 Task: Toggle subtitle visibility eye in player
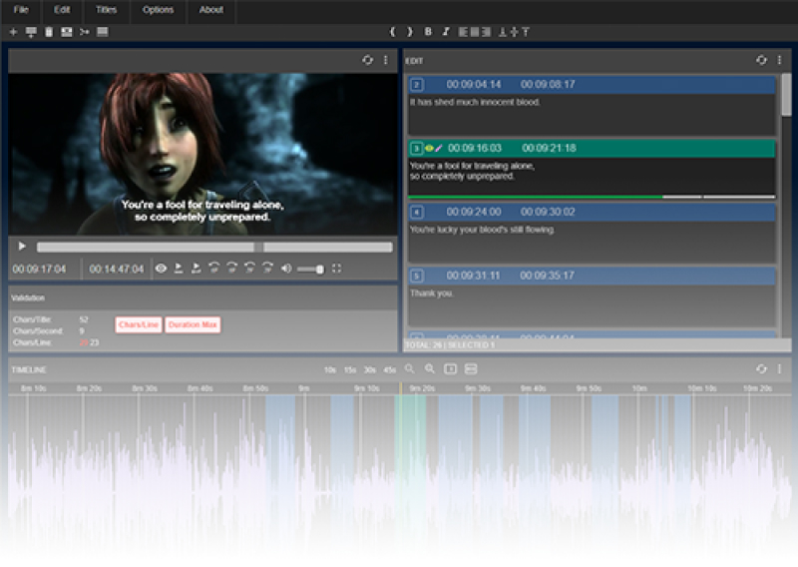(x=161, y=269)
